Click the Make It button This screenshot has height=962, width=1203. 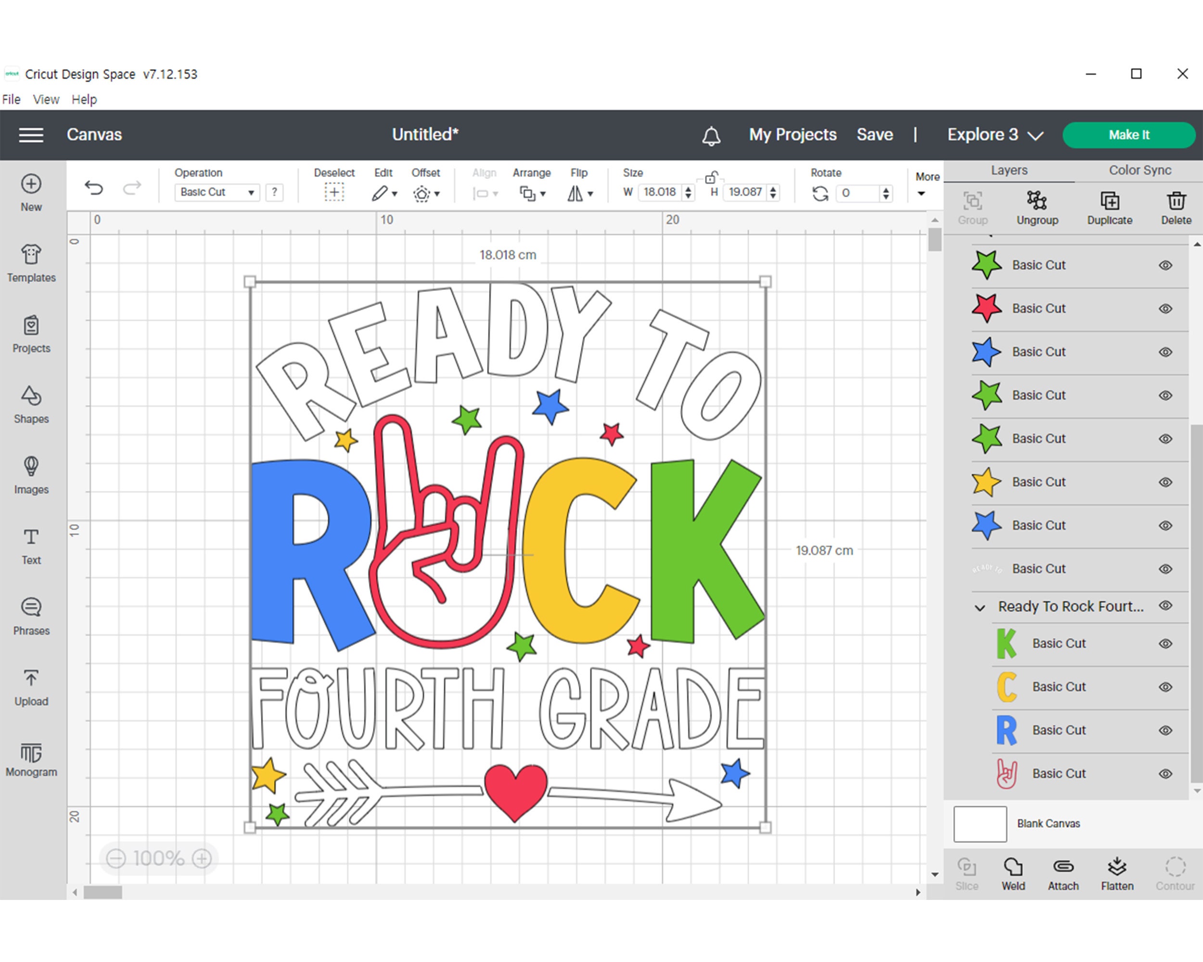[1128, 135]
